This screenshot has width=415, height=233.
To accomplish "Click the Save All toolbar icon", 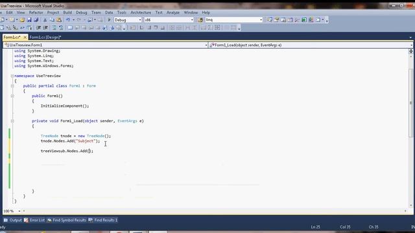I will point(36,20).
